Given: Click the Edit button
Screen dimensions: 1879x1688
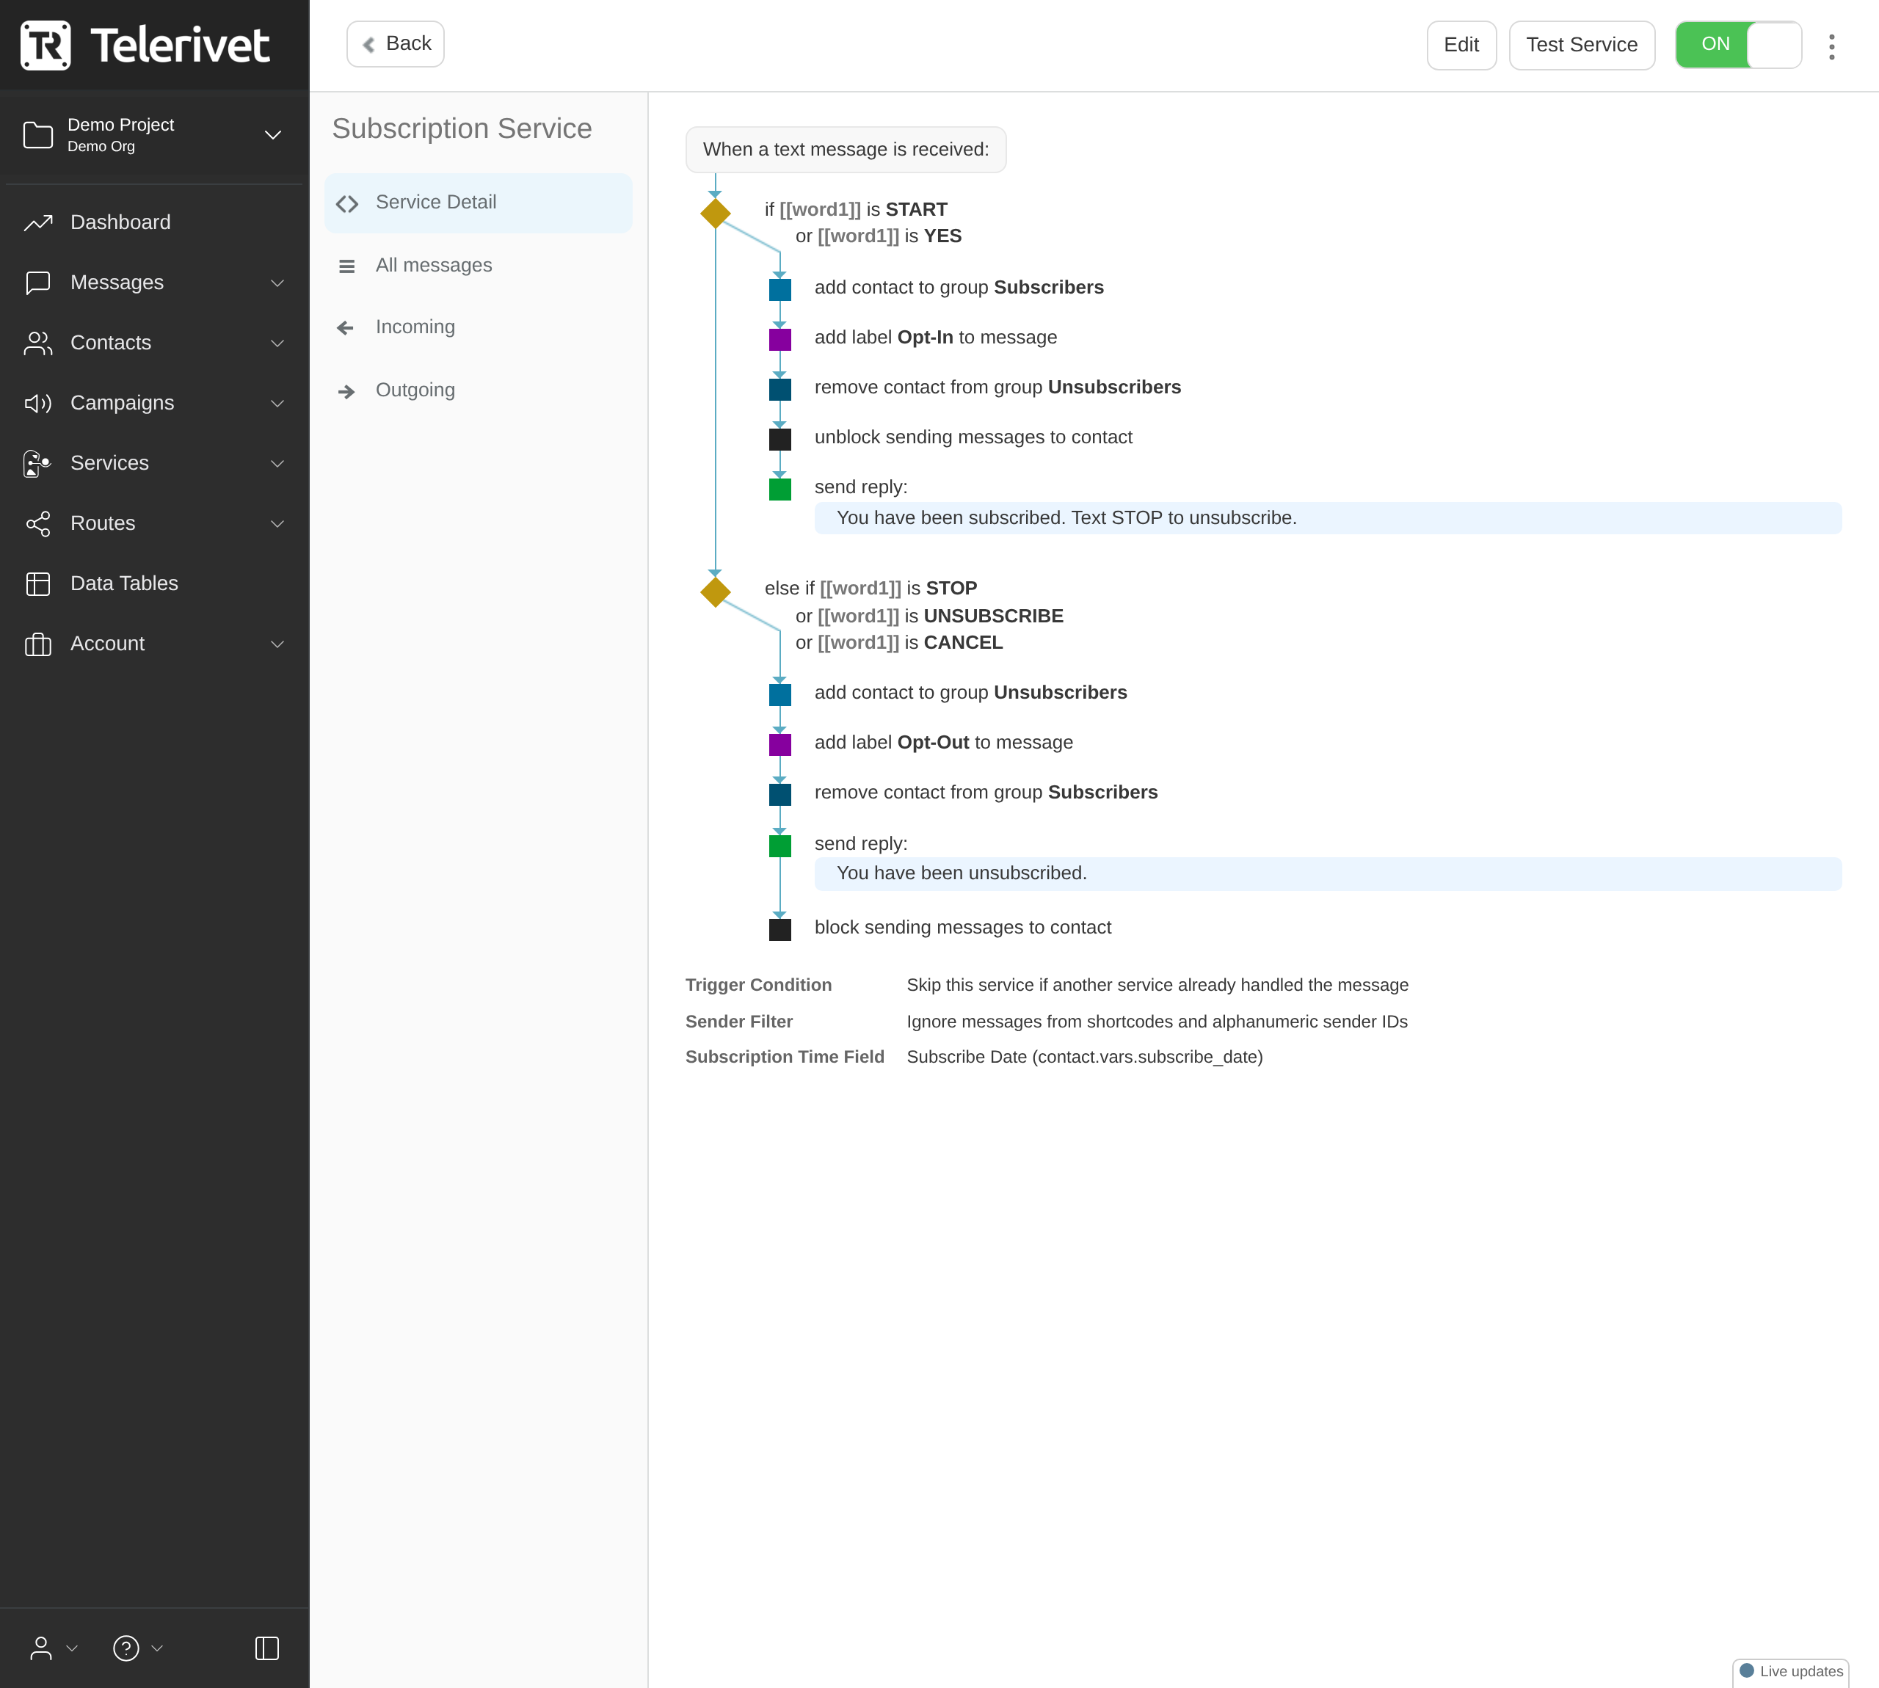Looking at the screenshot, I should [x=1461, y=46].
